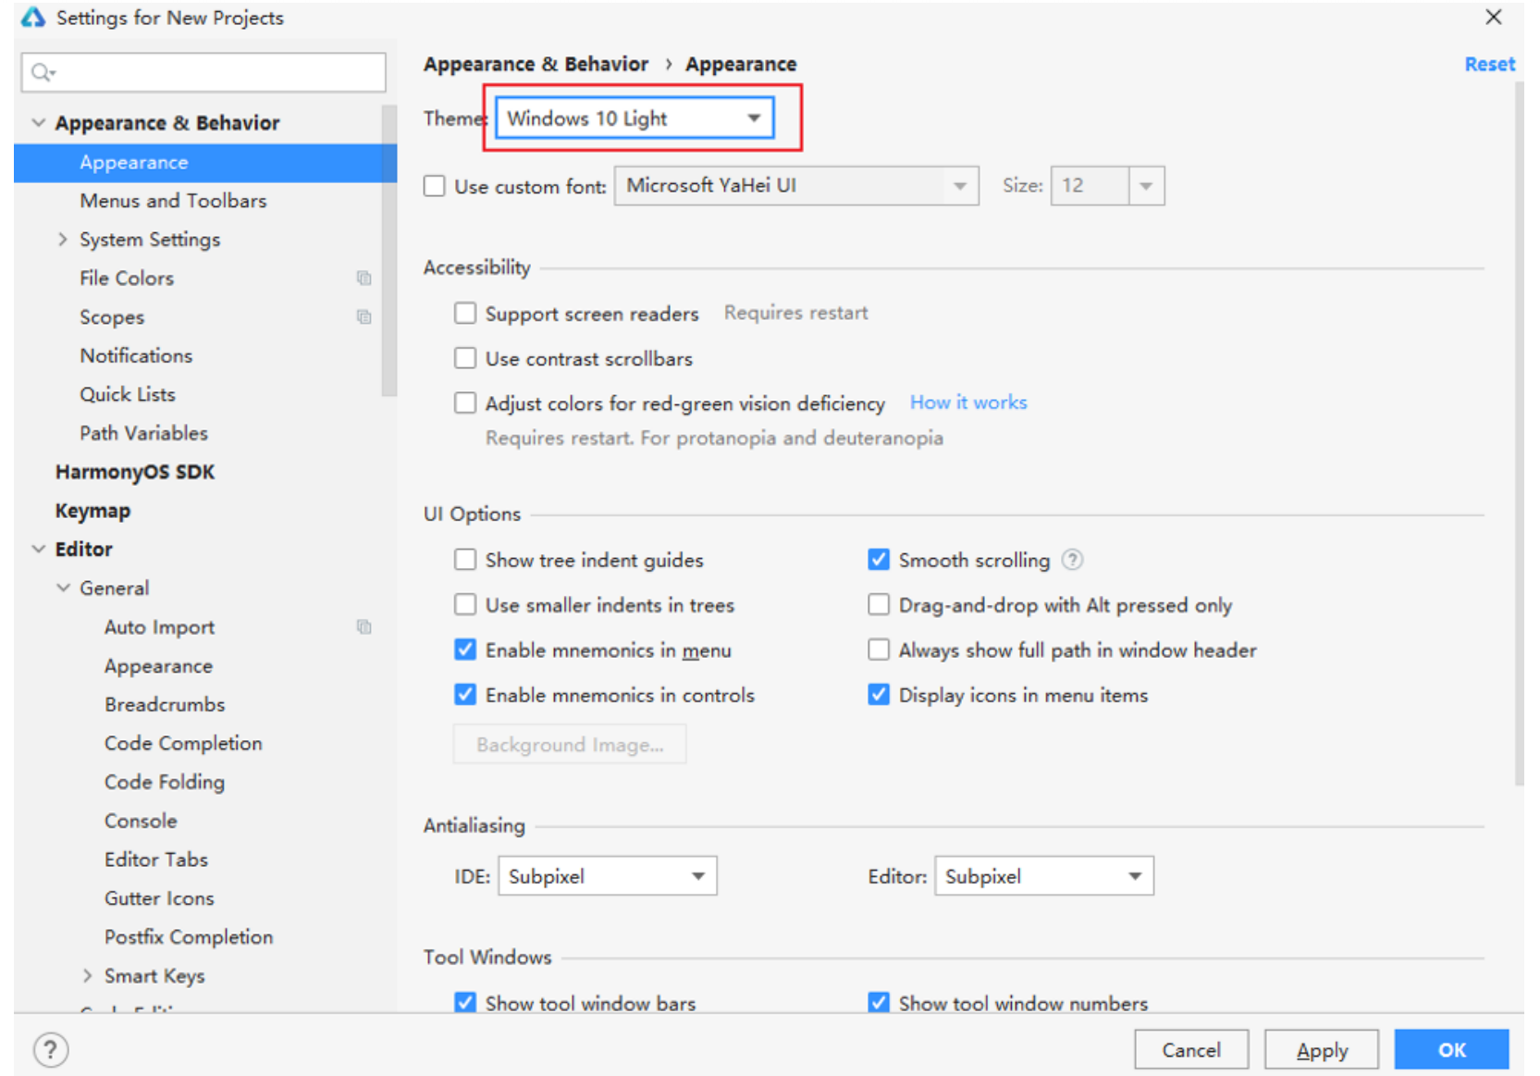Uncheck Show tool window bars
The image size is (1540, 1076).
click(465, 1002)
